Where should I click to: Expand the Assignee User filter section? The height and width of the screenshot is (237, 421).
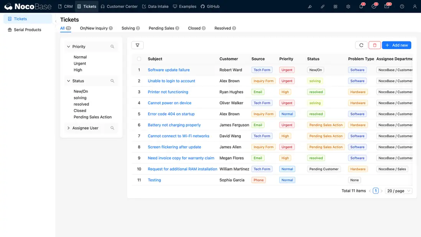(69, 128)
